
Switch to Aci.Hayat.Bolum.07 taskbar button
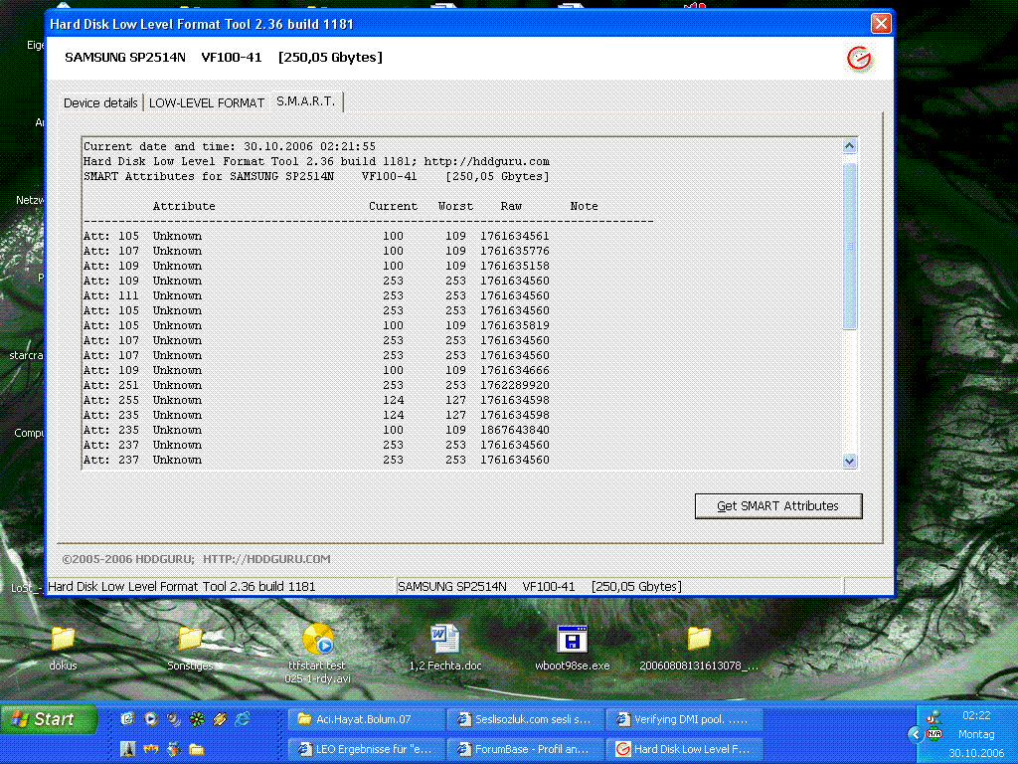(366, 719)
